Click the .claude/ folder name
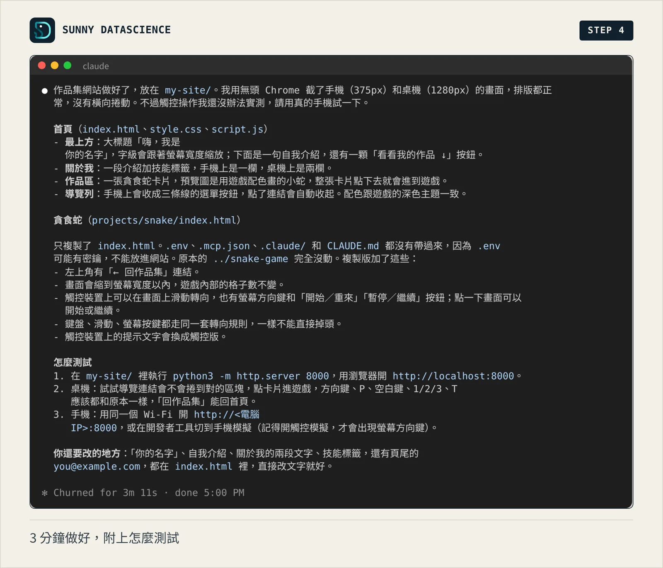This screenshot has height=568, width=663. [x=283, y=246]
